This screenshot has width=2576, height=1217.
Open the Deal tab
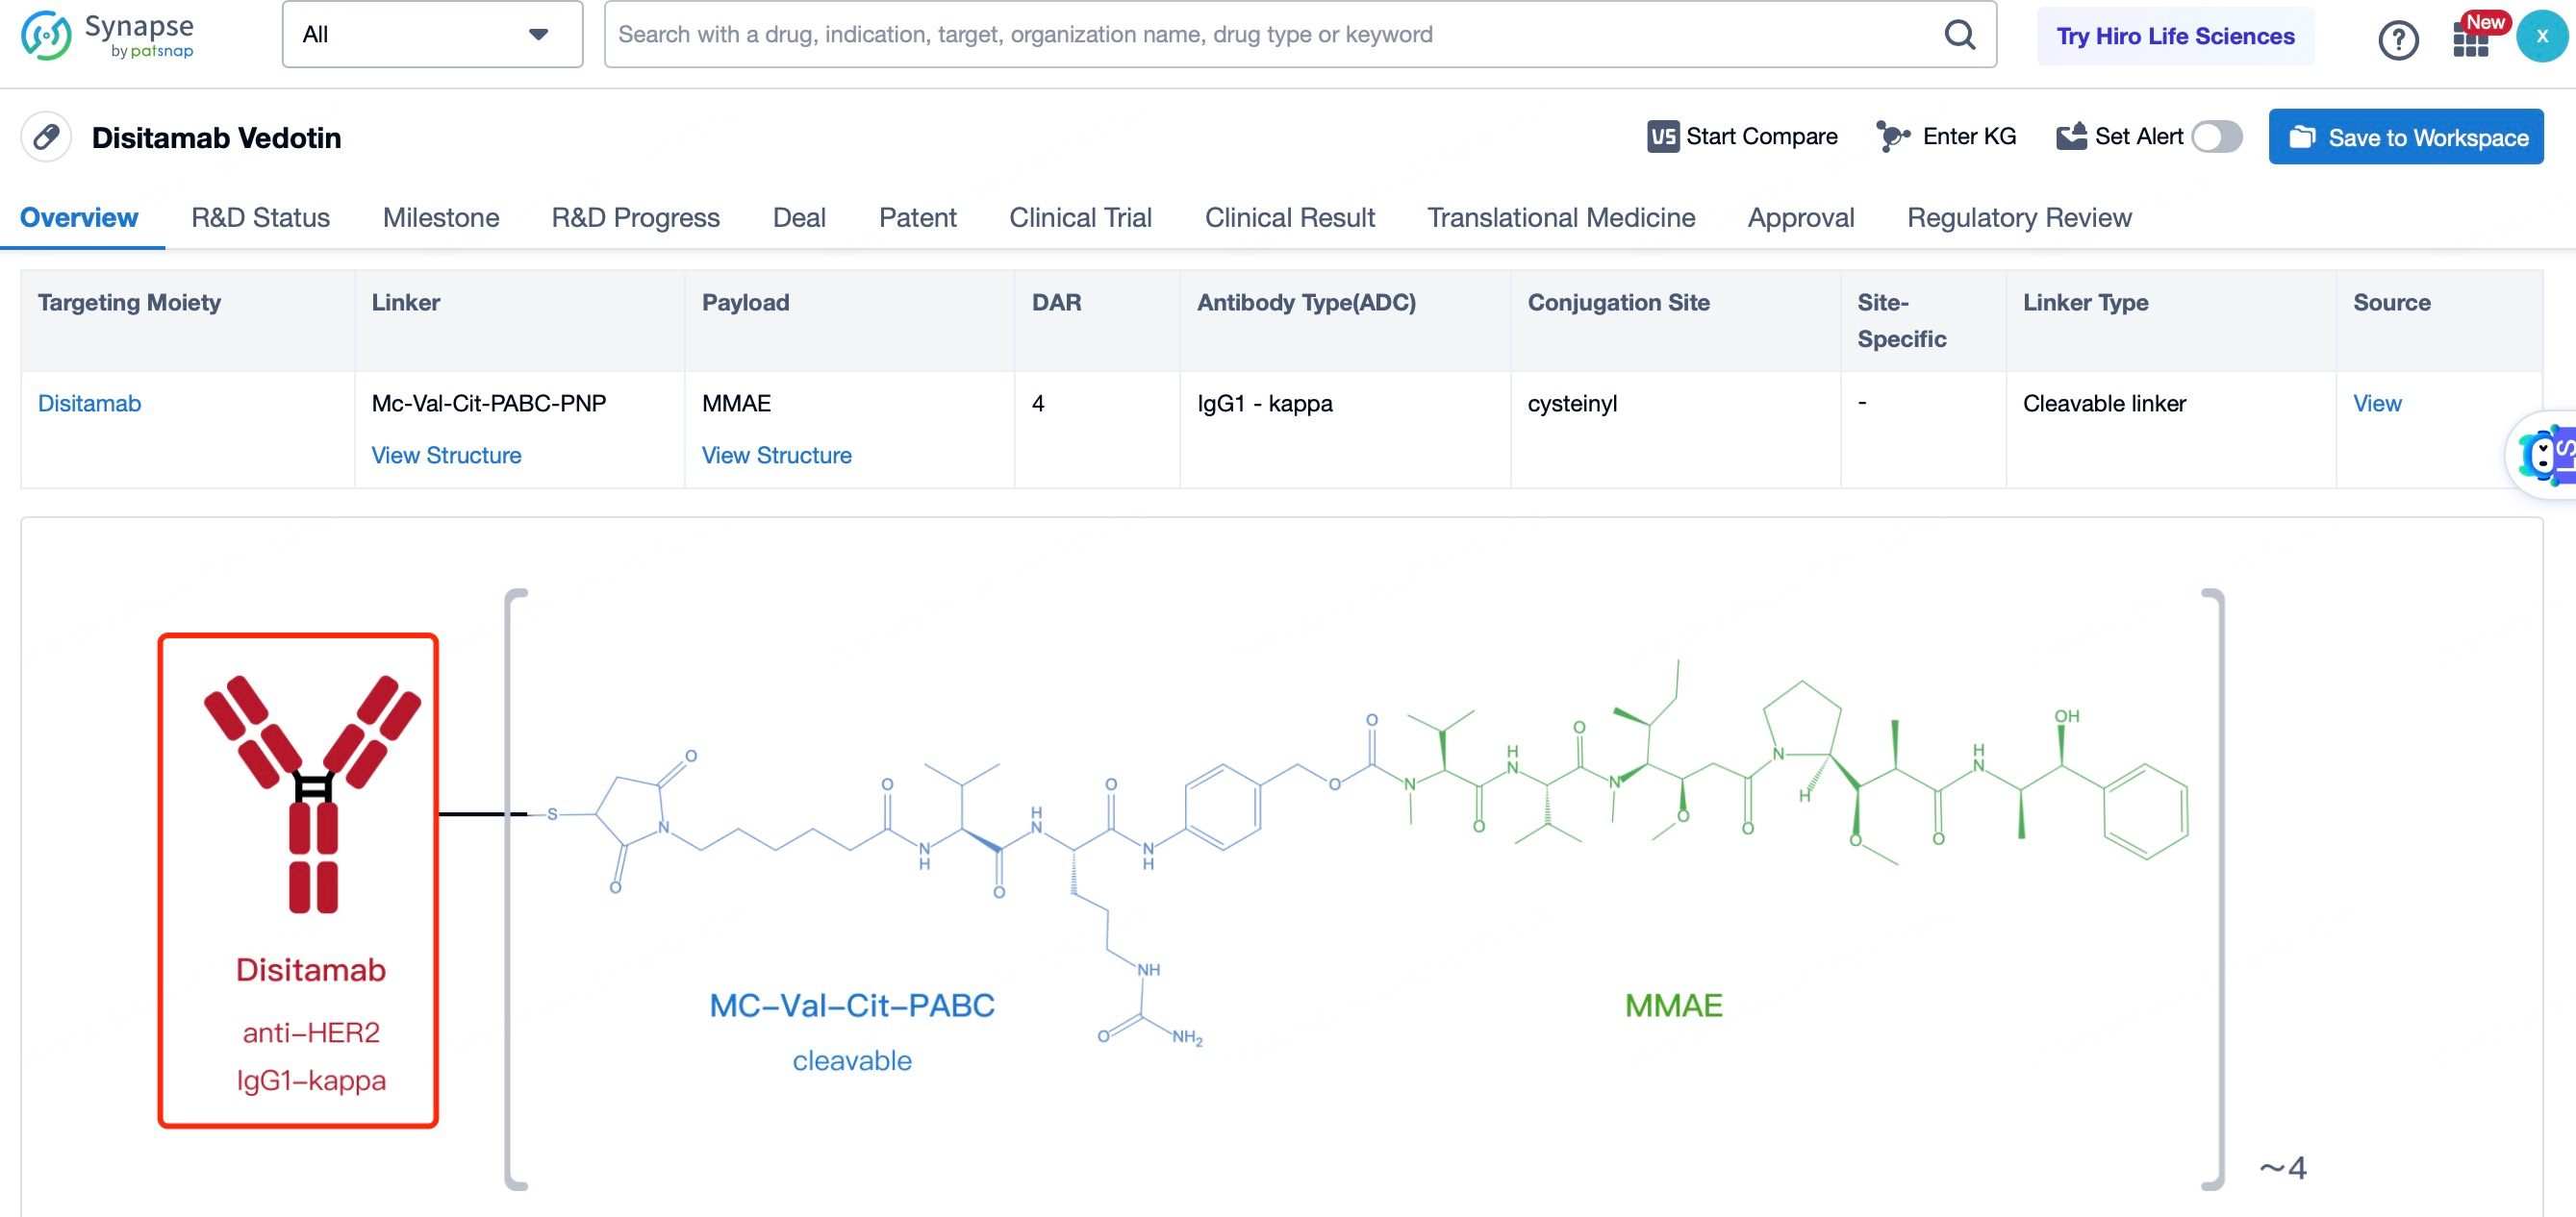[800, 217]
